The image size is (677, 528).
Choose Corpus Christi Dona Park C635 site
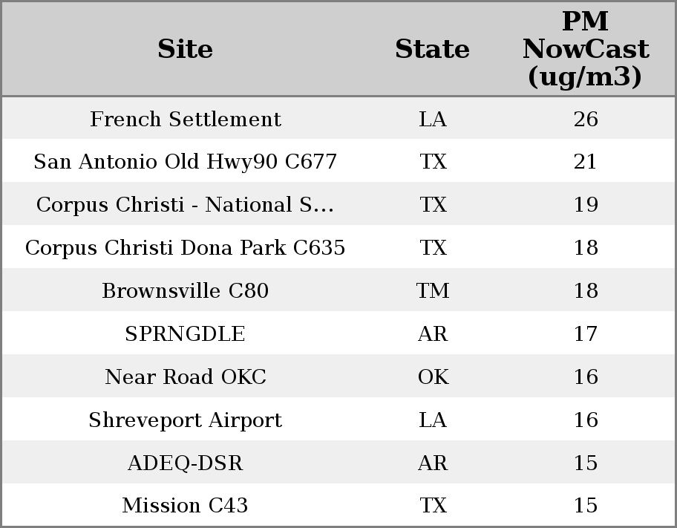click(185, 247)
